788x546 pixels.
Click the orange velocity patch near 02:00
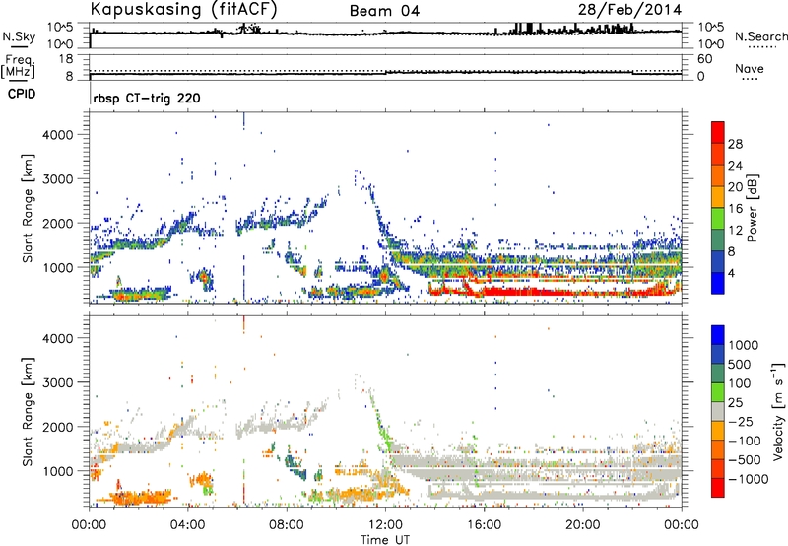pyautogui.click(x=141, y=498)
